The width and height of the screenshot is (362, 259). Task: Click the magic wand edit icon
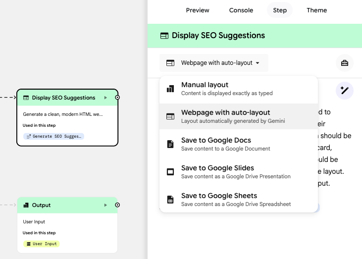tap(345, 91)
